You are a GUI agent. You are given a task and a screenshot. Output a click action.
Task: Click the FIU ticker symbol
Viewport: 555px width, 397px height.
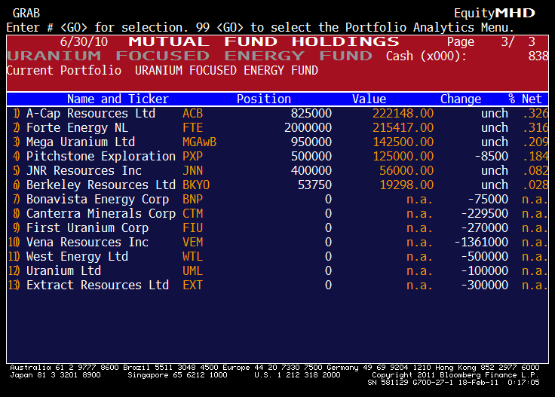pyautogui.click(x=192, y=228)
